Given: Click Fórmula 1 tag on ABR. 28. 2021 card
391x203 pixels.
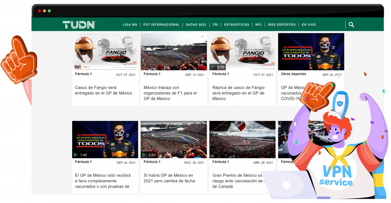Looking at the screenshot, I should click(221, 162).
